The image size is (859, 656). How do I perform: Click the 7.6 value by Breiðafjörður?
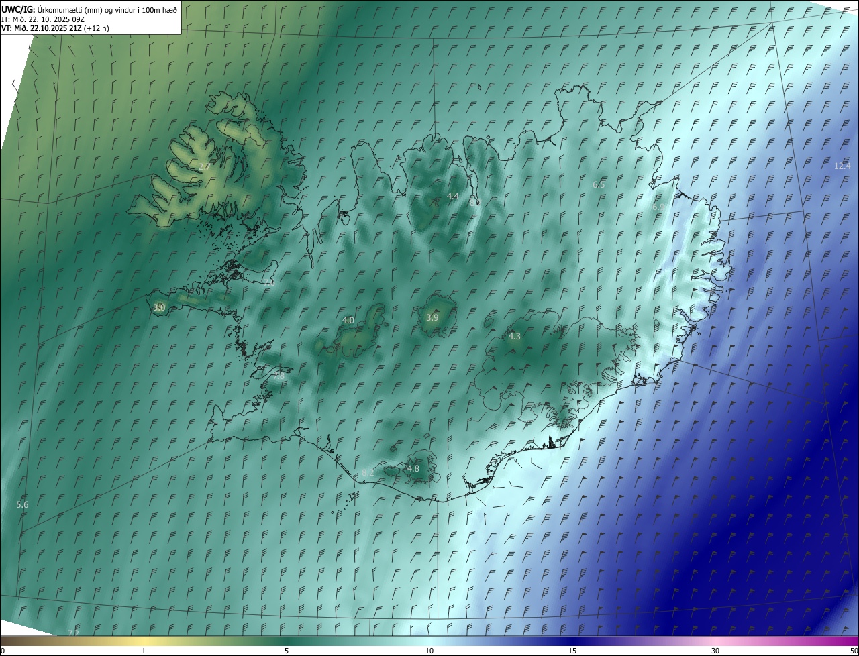269,283
